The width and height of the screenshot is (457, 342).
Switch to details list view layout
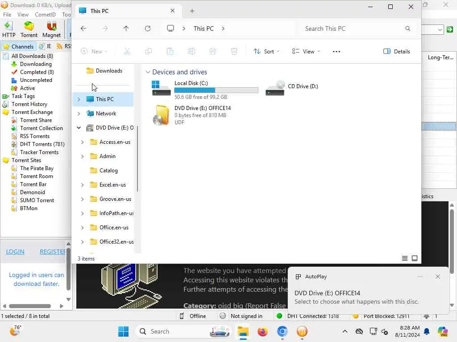pyautogui.click(x=404, y=258)
